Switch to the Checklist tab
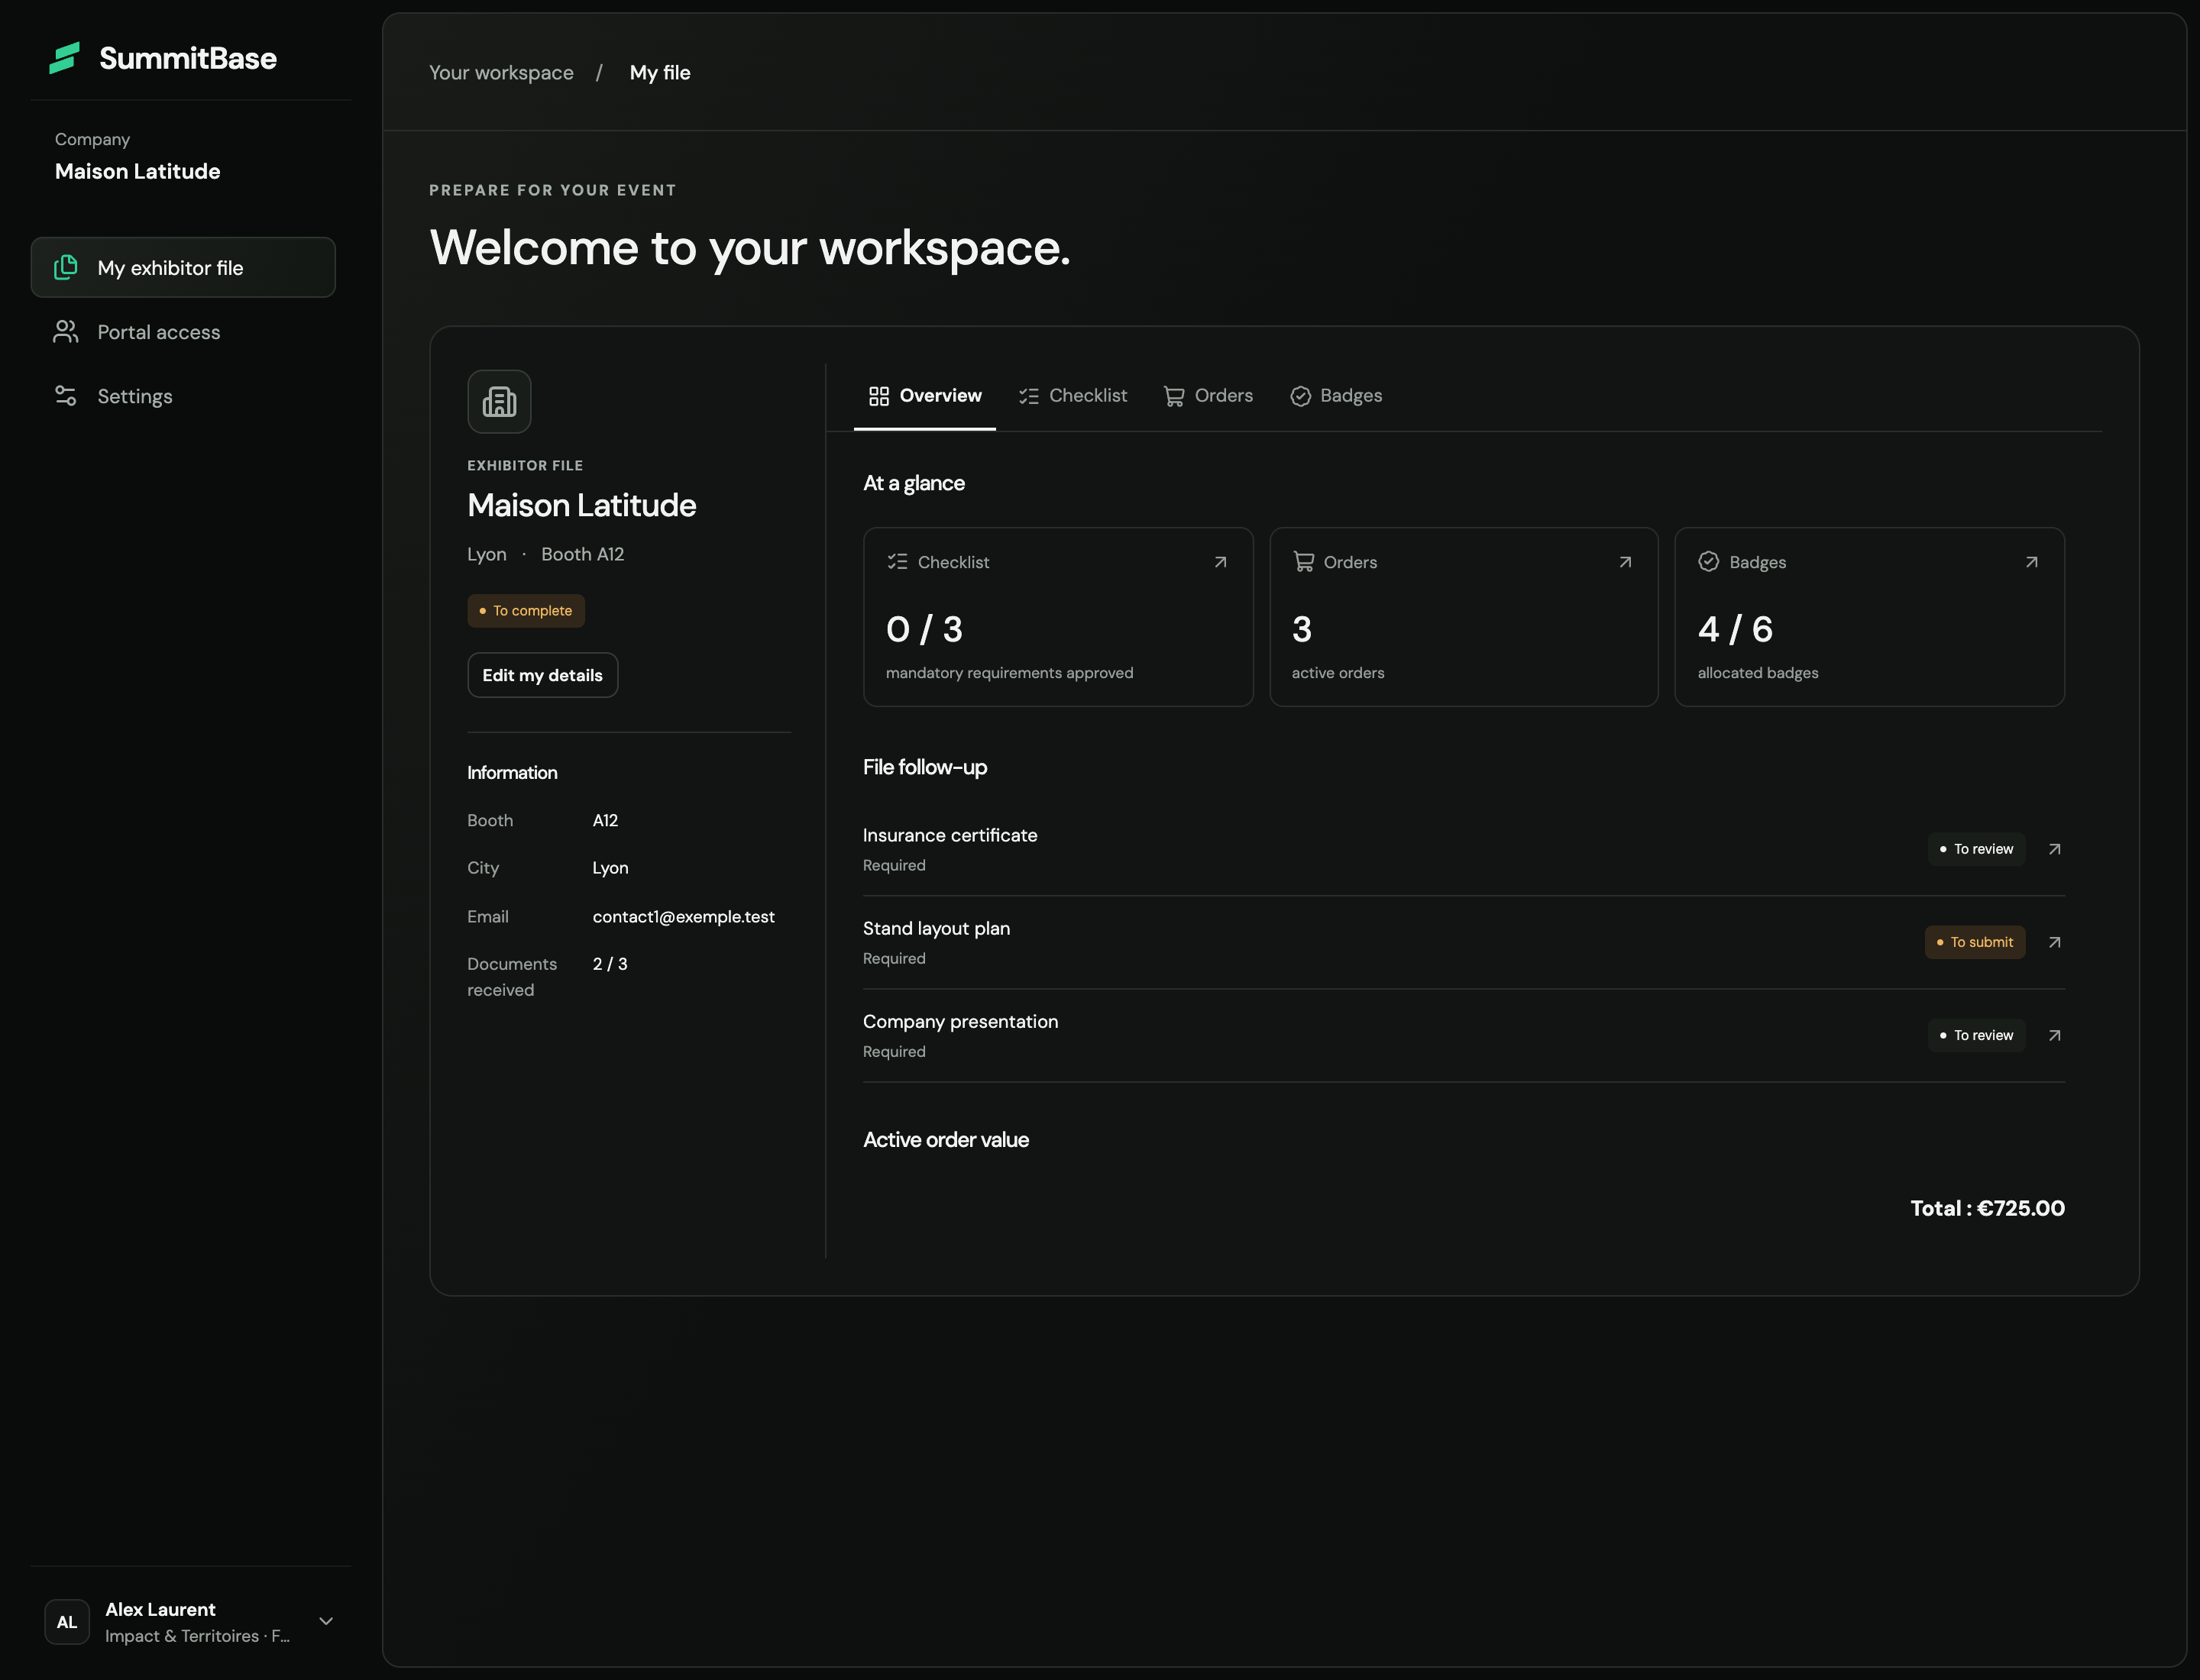This screenshot has height=1680, width=2200. point(1072,396)
